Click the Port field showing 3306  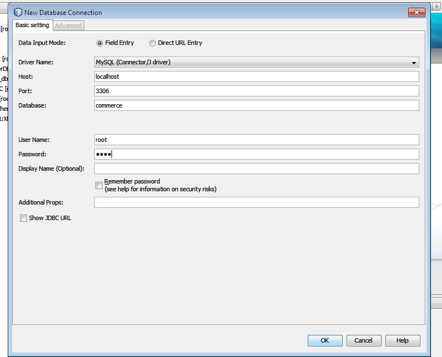257,91
